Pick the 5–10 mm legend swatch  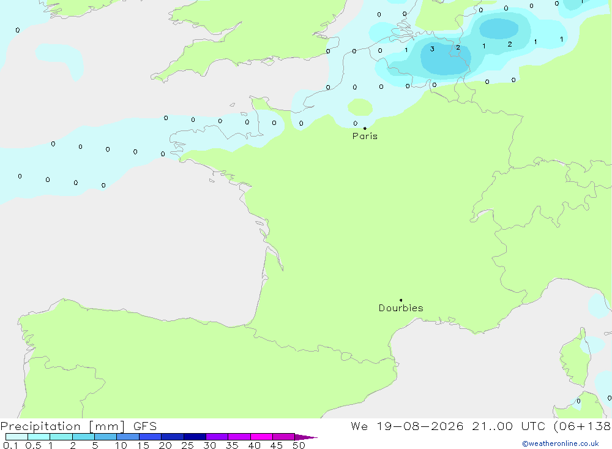pyautogui.click(x=106, y=437)
